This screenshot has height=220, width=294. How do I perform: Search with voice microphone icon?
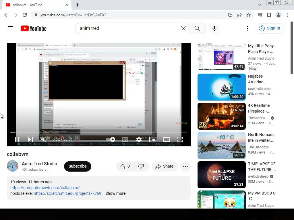coord(214,28)
